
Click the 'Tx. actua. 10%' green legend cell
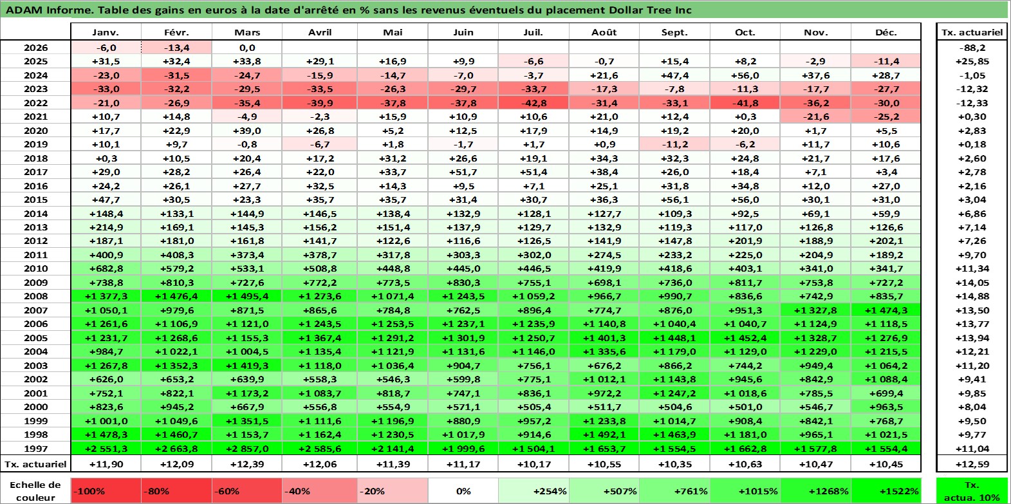pyautogui.click(x=972, y=490)
